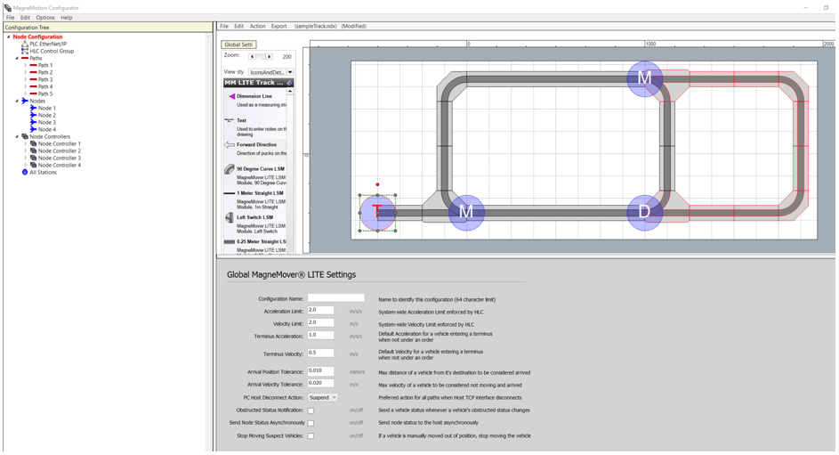Select the Text stencil shape
Image resolution: width=839 pixels, height=455 pixels.
point(230,120)
